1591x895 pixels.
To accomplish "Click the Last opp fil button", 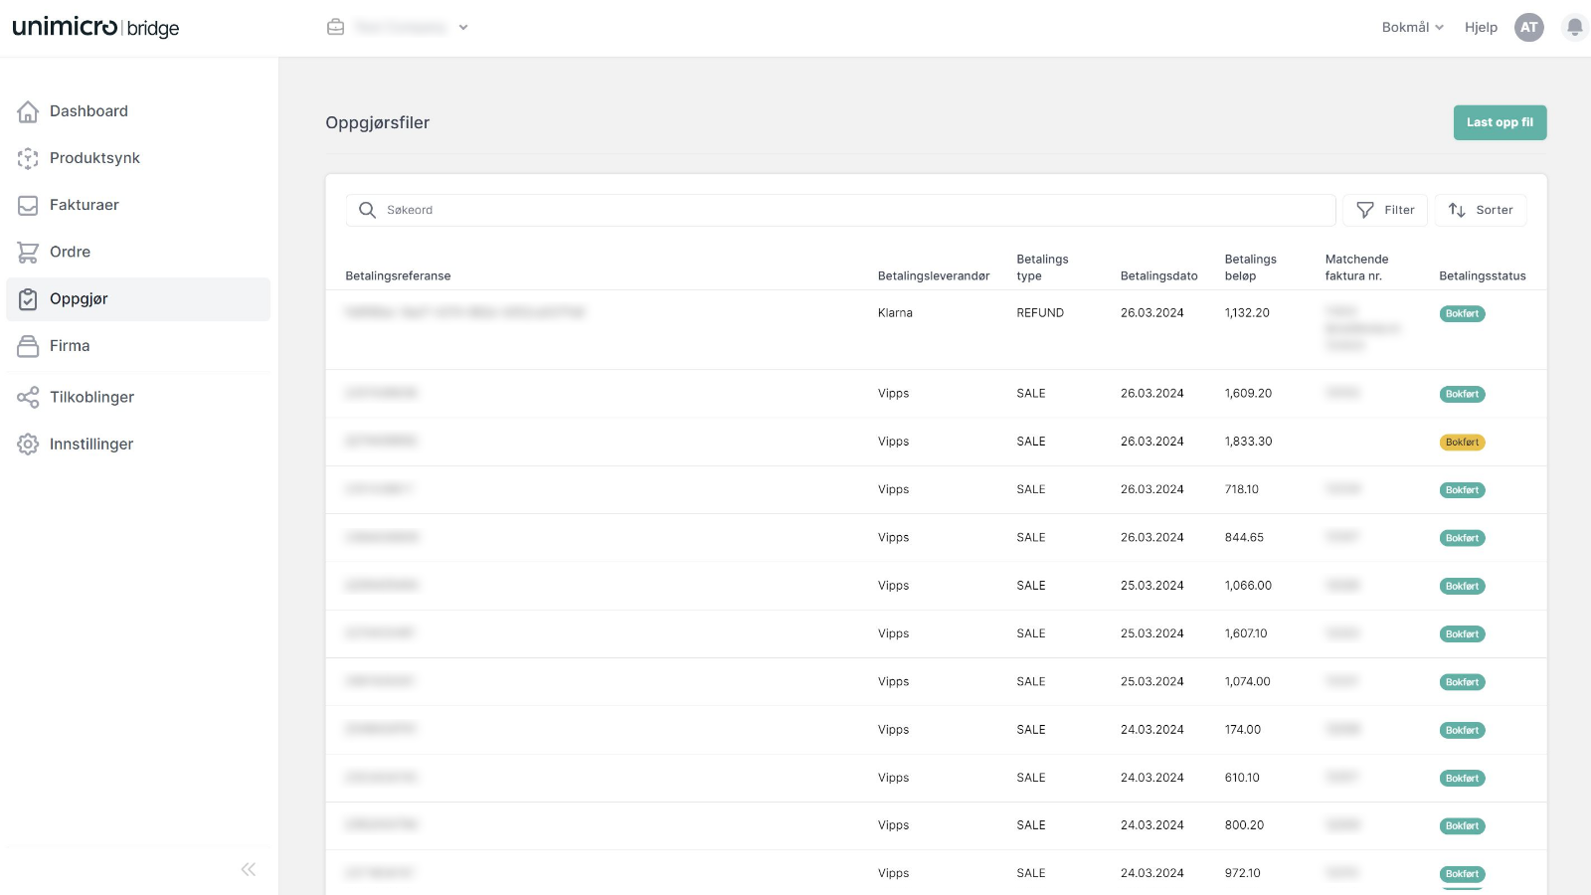I will (1500, 122).
